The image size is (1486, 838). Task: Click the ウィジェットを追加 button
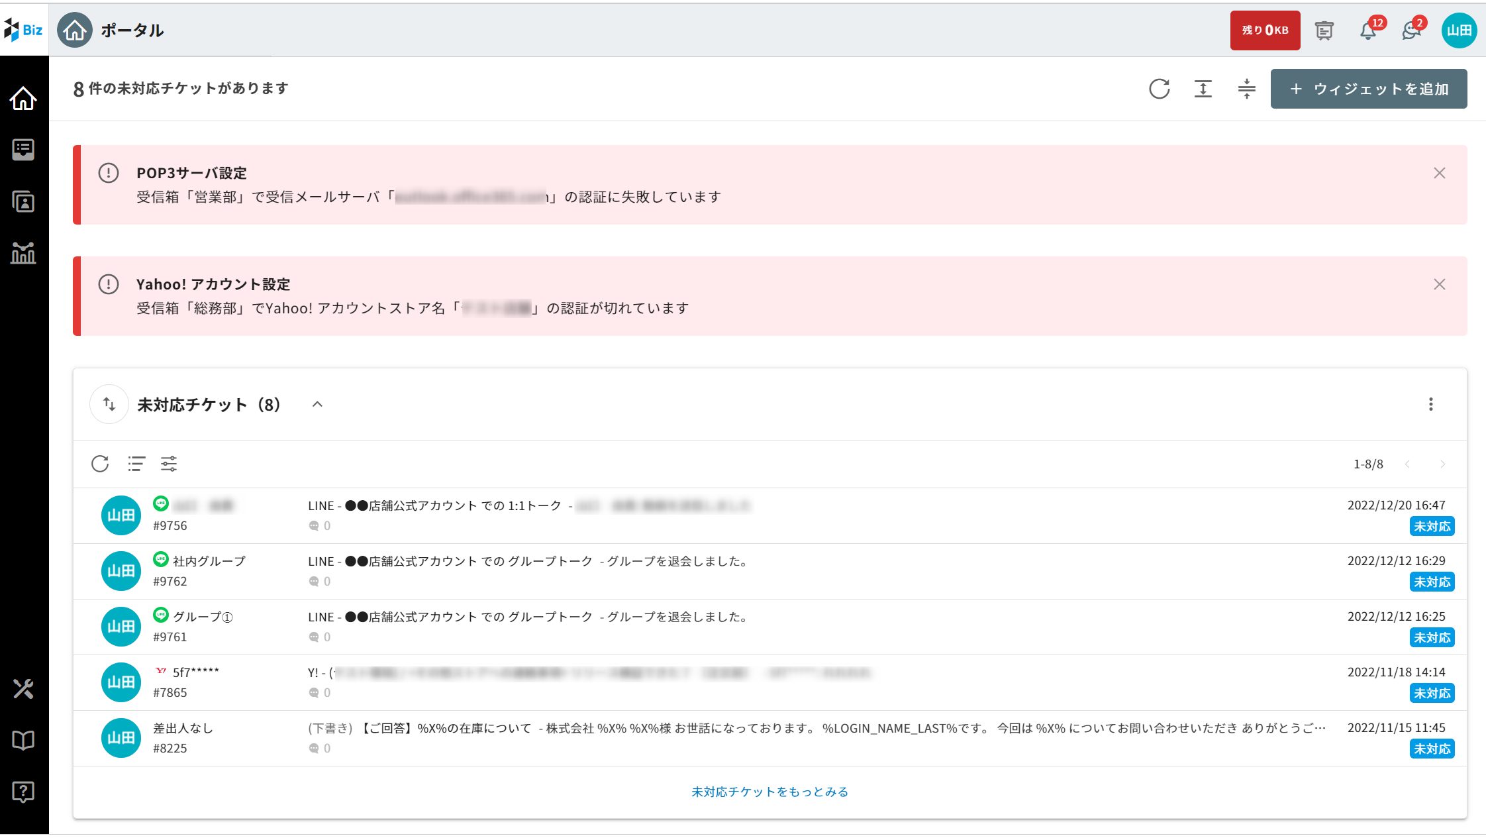pyautogui.click(x=1368, y=89)
